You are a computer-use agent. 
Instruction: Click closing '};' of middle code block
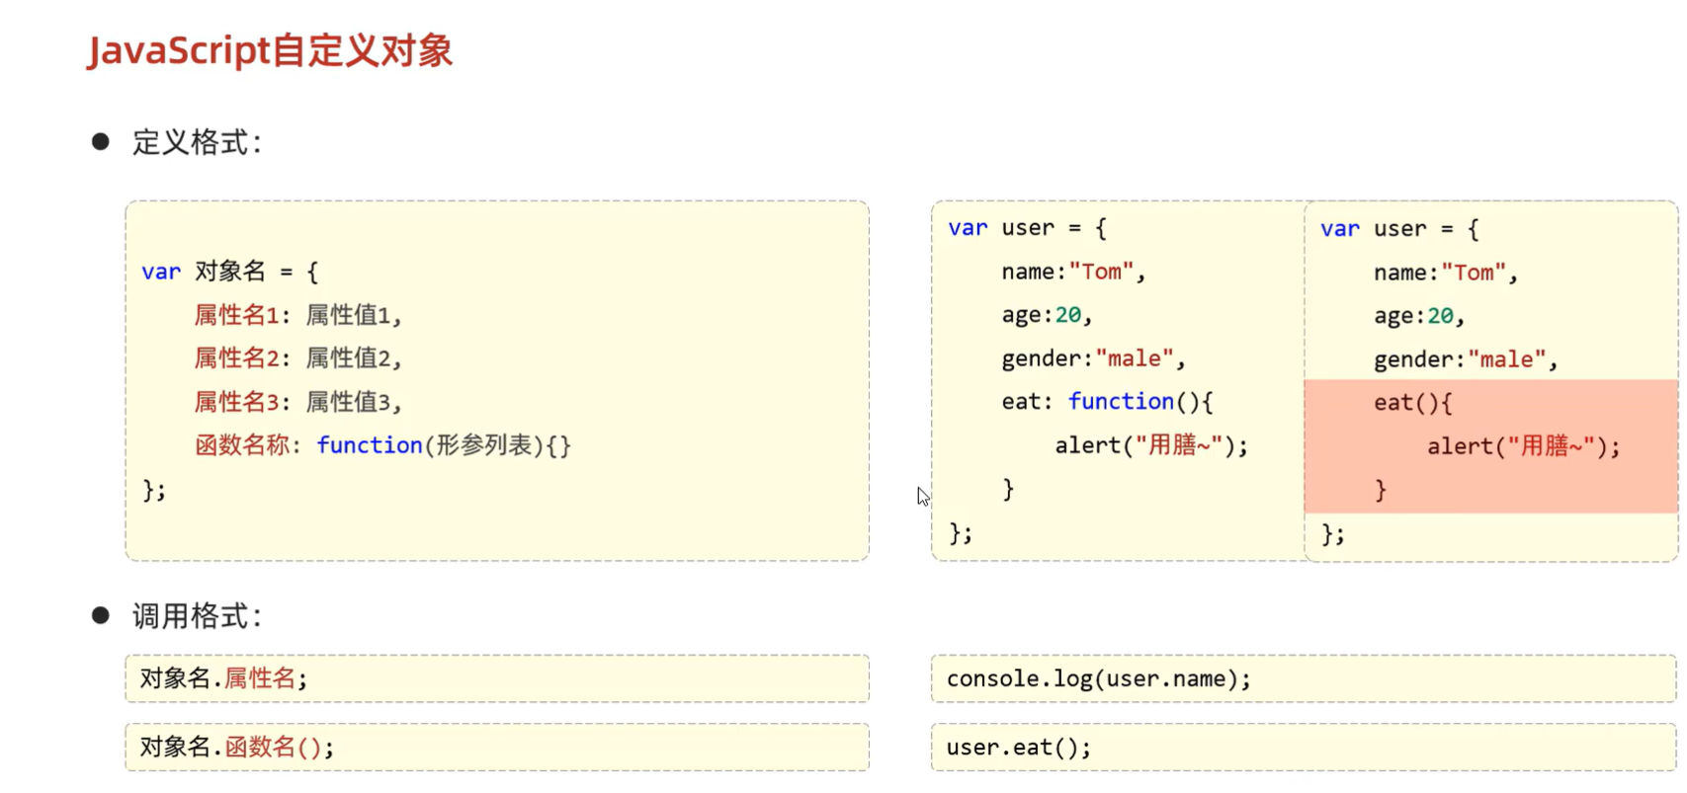(x=961, y=533)
